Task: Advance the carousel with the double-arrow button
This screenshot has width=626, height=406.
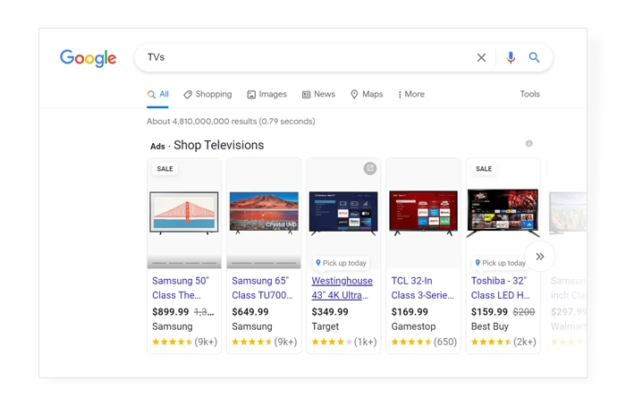Action: coord(539,256)
